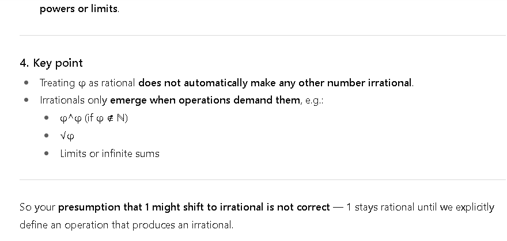The image size is (507, 241).
Task: Click the words "So your"
Action: (37, 207)
